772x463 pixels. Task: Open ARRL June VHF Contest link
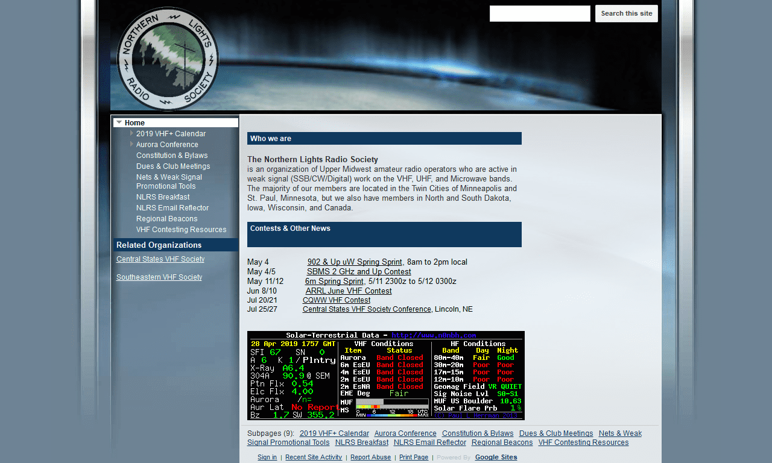(x=349, y=291)
